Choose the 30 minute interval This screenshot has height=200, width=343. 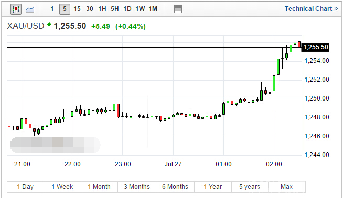tap(90, 9)
